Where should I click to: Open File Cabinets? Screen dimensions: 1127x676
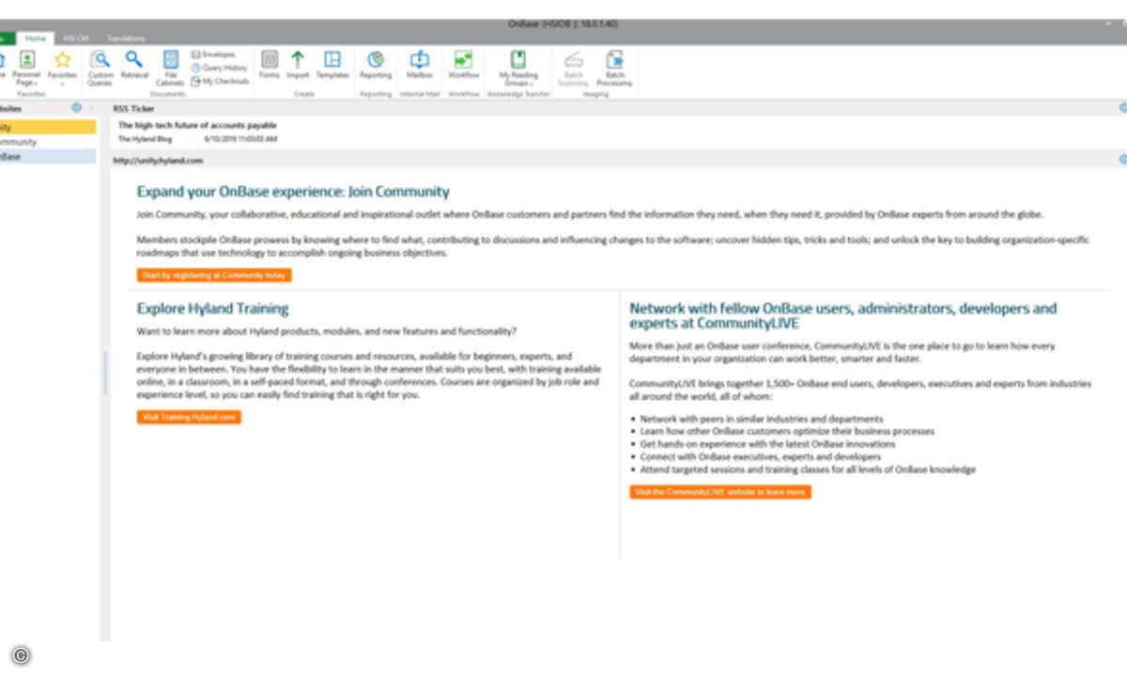[170, 68]
